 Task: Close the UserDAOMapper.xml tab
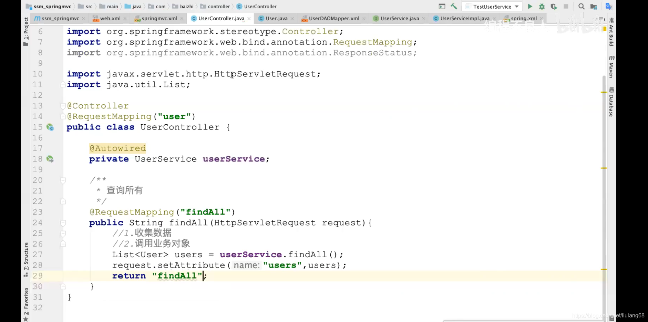364,19
